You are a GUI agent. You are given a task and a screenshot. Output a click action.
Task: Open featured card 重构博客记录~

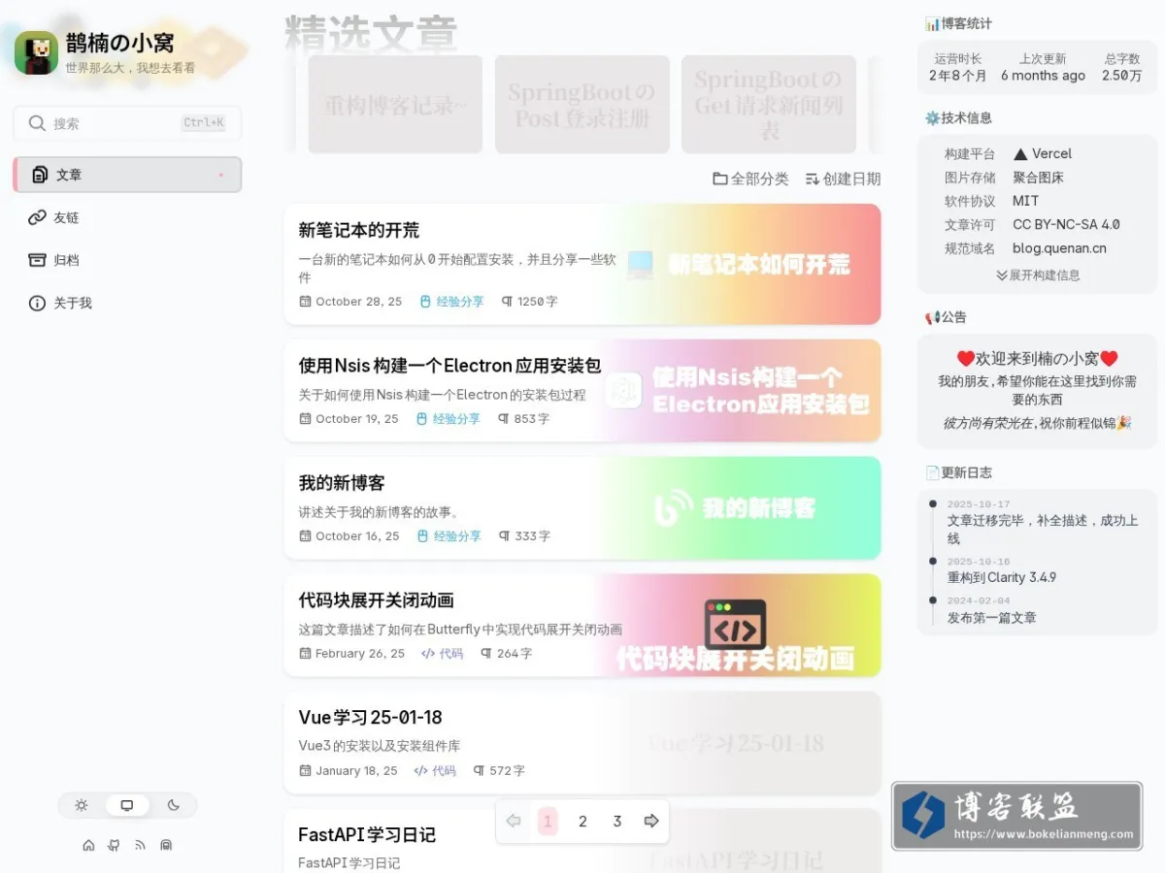click(395, 104)
